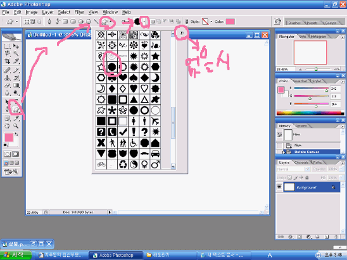Select the Healing Brush tool
Screen dimensions: 347x260
(8, 70)
